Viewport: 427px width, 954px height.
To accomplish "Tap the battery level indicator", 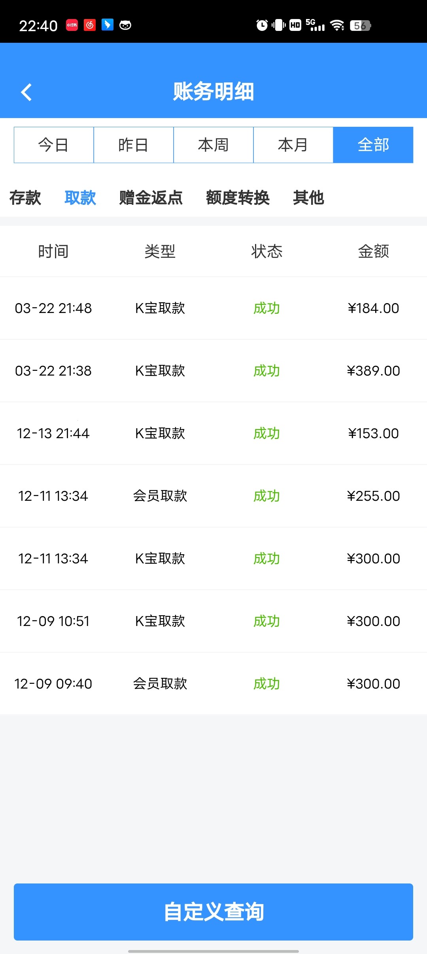I will [360, 25].
